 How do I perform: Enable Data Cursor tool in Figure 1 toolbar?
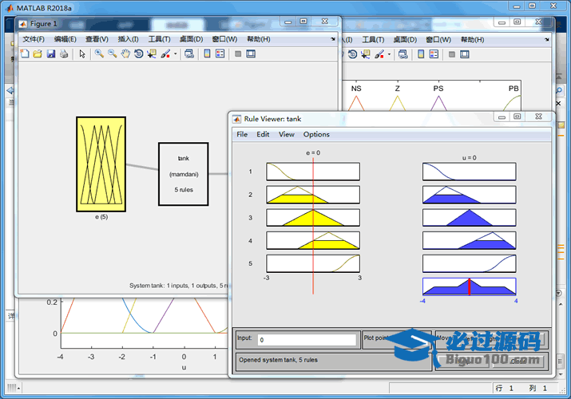[x=152, y=53]
